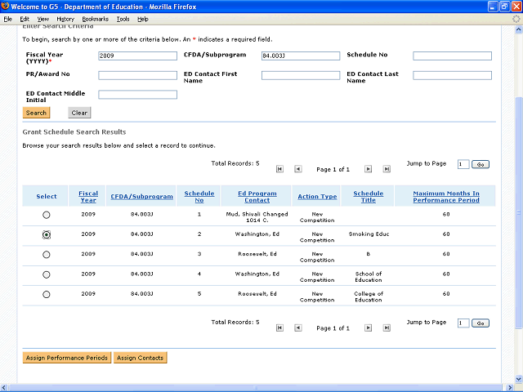The height and width of the screenshot is (392, 523).
Task: Click last page icon in bottom pagination
Action: 386,327
